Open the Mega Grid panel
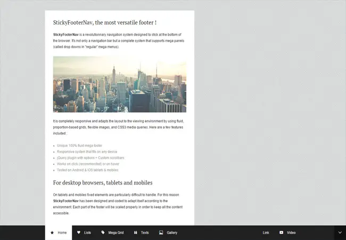The width and height of the screenshot is (346, 240). pyautogui.click(x=112, y=233)
